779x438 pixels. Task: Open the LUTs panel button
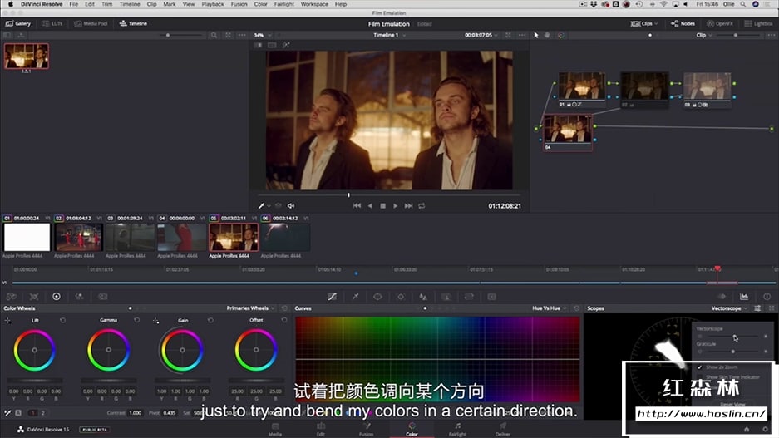[x=52, y=23]
